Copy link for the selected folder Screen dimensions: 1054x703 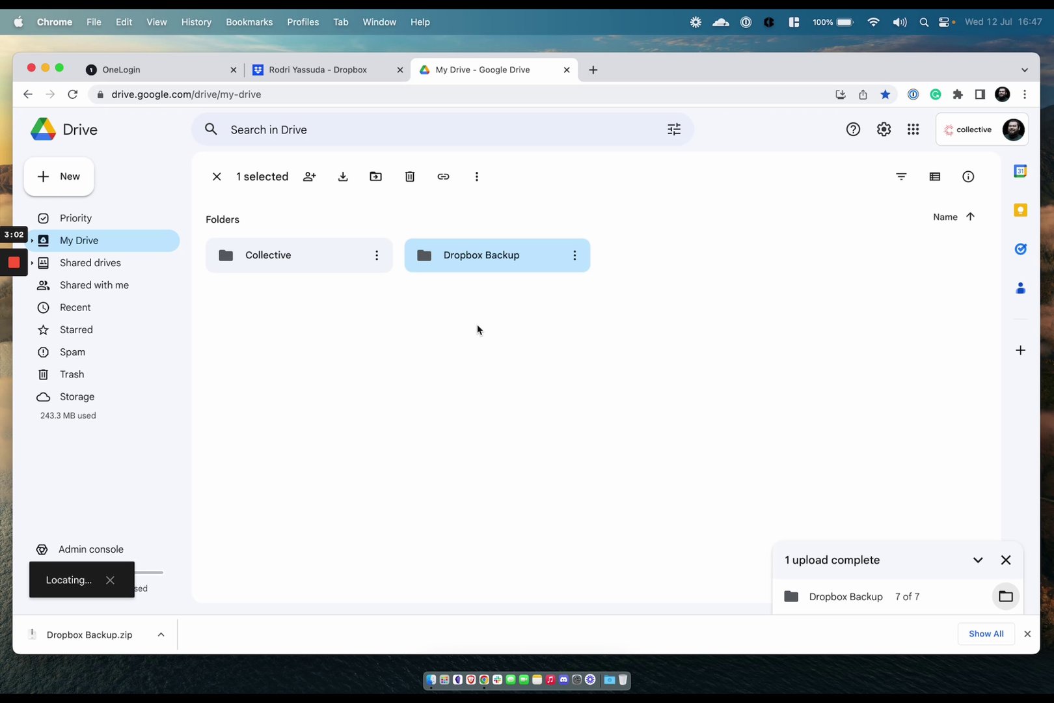[x=443, y=176]
